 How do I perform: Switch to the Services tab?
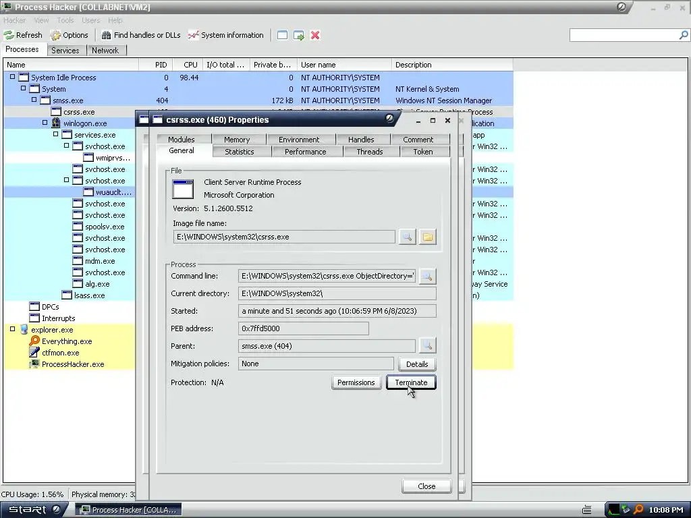[x=65, y=50]
